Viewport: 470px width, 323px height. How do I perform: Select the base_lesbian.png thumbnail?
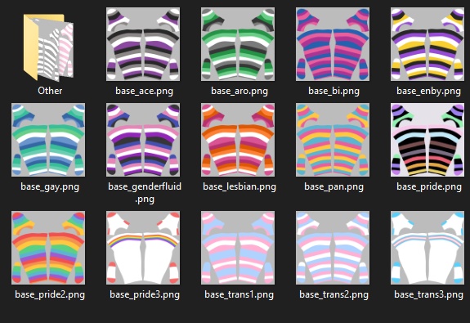click(x=238, y=140)
